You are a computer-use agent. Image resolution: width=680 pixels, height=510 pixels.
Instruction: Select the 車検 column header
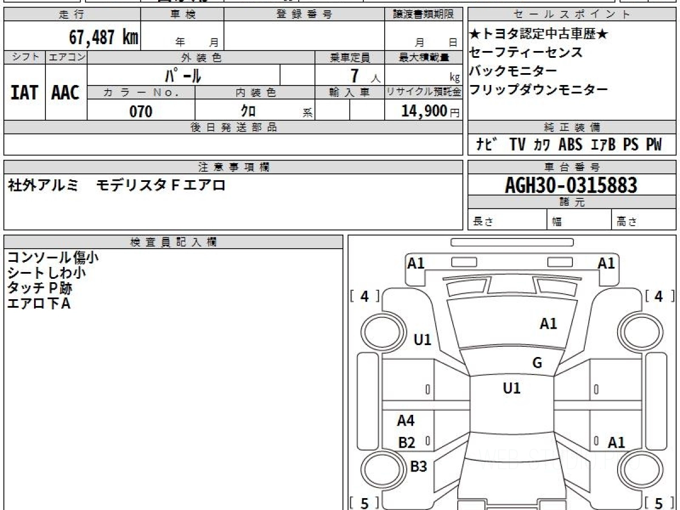[x=182, y=15]
